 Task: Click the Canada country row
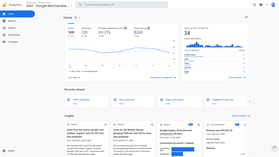click(215, 67)
